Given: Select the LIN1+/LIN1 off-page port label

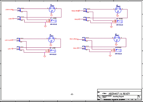Looking at the screenshot, I should (x=9, y=40).
